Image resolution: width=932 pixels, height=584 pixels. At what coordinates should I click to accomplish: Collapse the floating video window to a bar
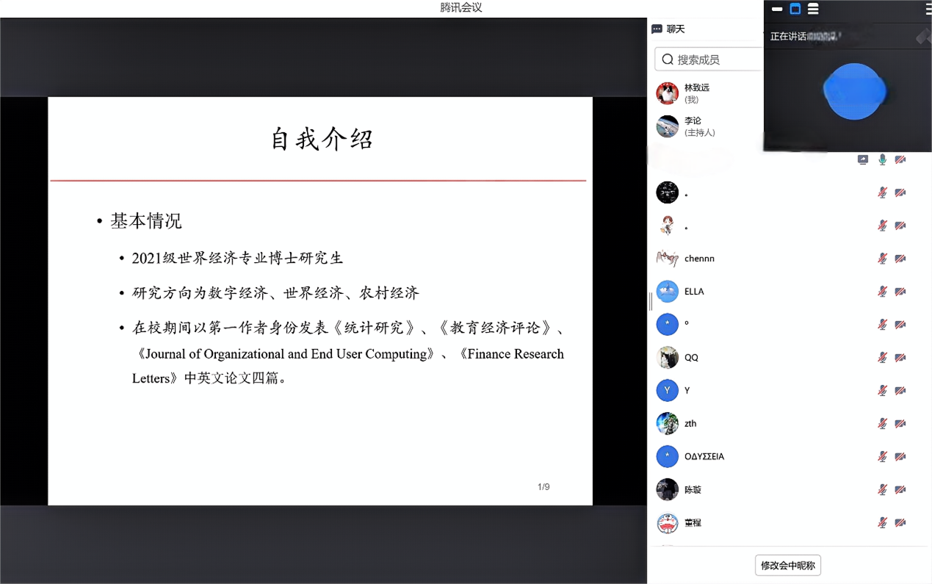(777, 10)
